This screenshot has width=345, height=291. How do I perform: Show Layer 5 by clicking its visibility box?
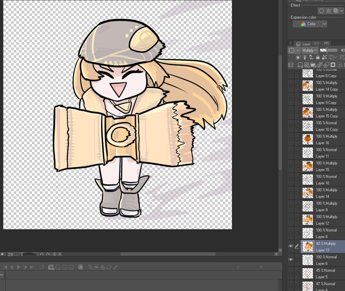290,273
